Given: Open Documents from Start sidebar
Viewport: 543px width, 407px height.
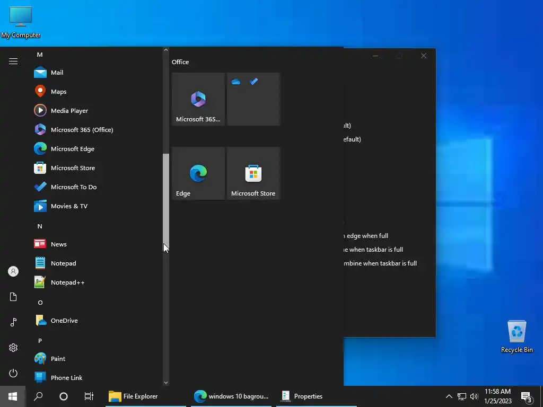Looking at the screenshot, I should (13, 297).
